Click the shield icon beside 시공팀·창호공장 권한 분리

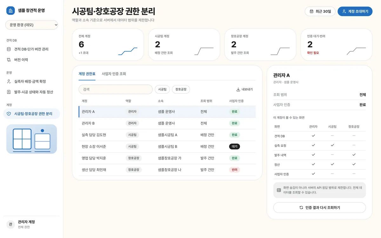[x=9, y=114]
